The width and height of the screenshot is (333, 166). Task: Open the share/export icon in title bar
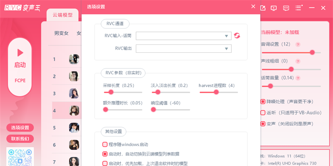point(263,7)
